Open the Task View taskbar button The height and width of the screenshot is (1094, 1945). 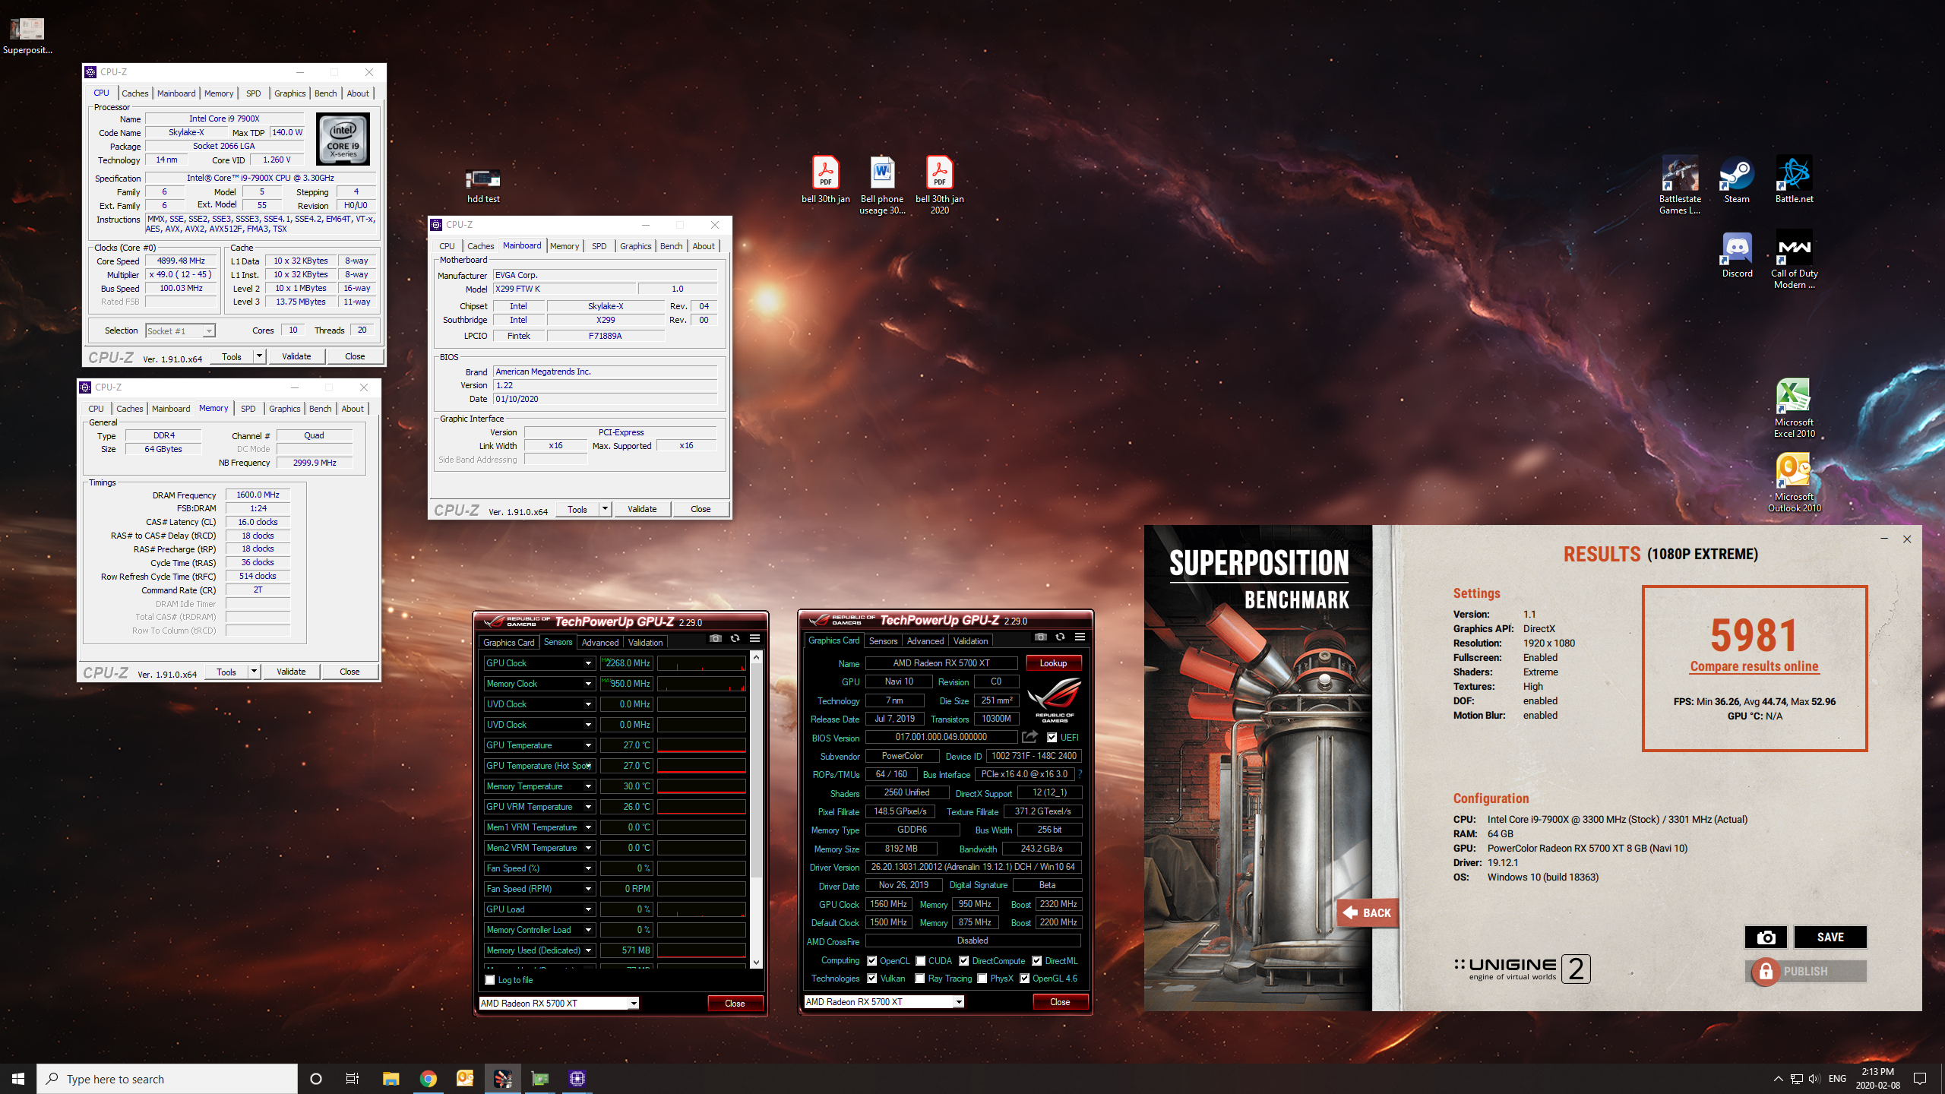tap(353, 1079)
